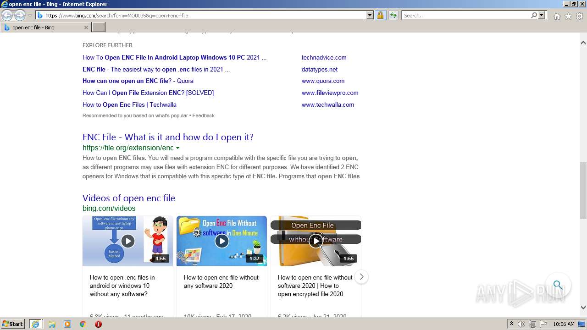This screenshot has height=330, width=587.
Task: Show hidden tray icons arrow
Action: tap(511, 324)
